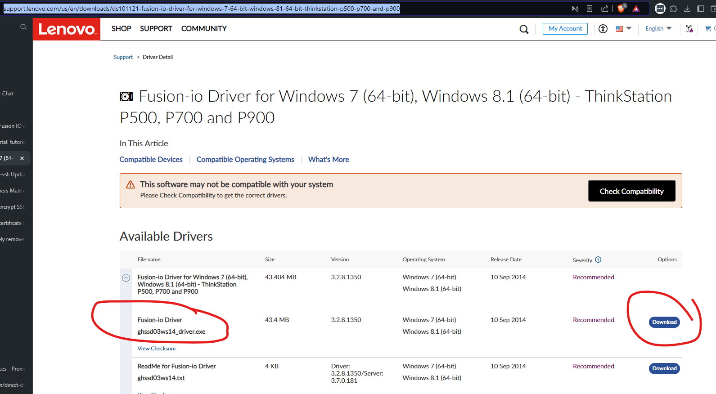The width and height of the screenshot is (716, 394).
Task: Jump to Compatible Devices section
Action: pyautogui.click(x=151, y=160)
